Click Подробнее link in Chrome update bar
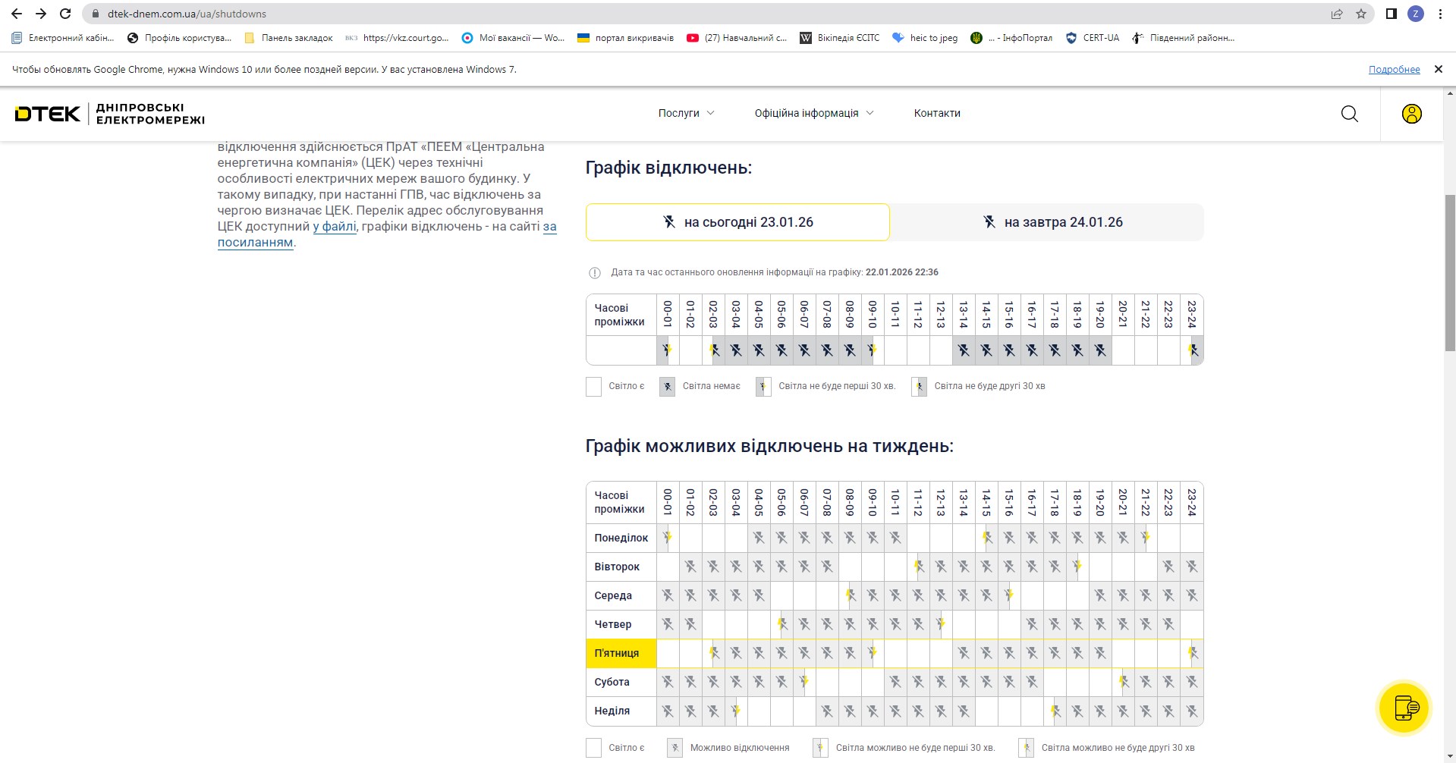Screen dimensions: 1456x763 pos(1394,69)
